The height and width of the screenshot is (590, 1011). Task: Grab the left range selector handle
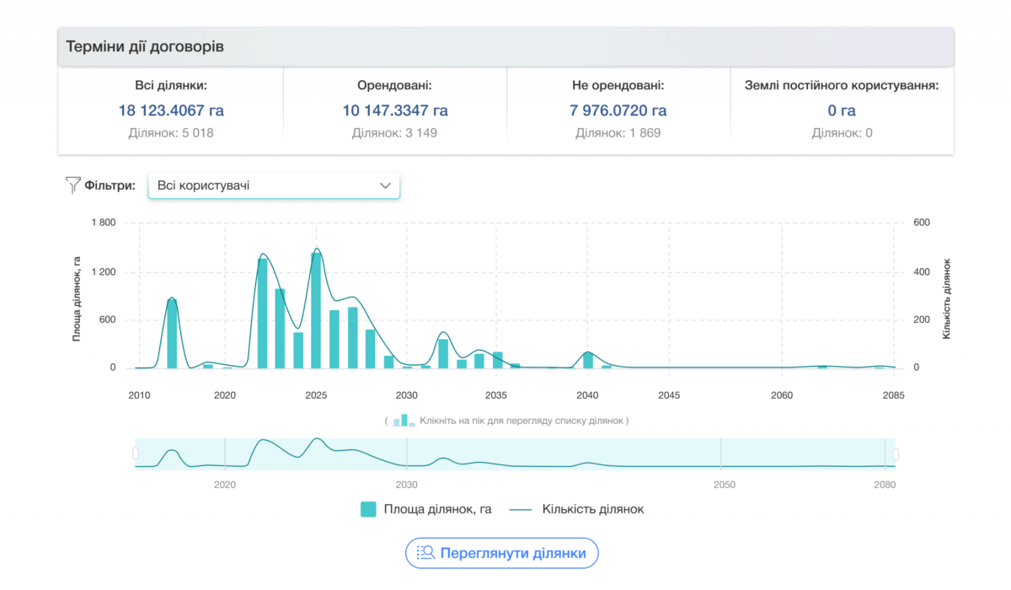point(136,454)
